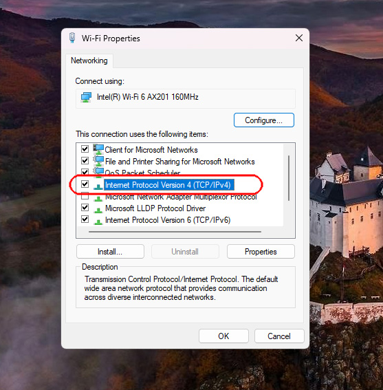Click the Client for Microsoft Networks icon
The width and height of the screenshot is (383, 390).
point(98,149)
